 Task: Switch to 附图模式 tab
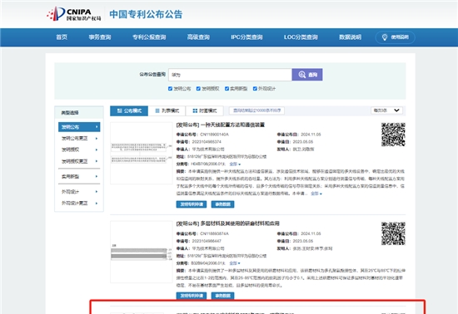[x=205, y=110]
